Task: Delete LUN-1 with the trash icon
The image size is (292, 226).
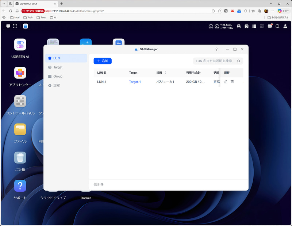Action: 232,82
